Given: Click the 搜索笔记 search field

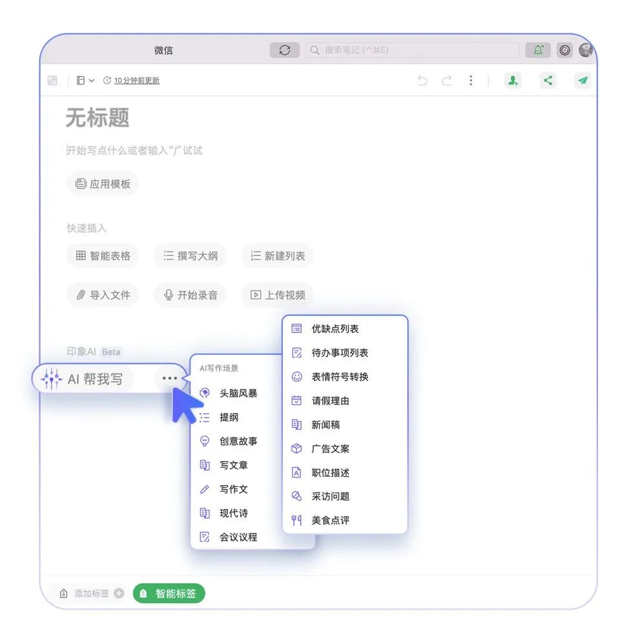Looking at the screenshot, I should pos(412,50).
